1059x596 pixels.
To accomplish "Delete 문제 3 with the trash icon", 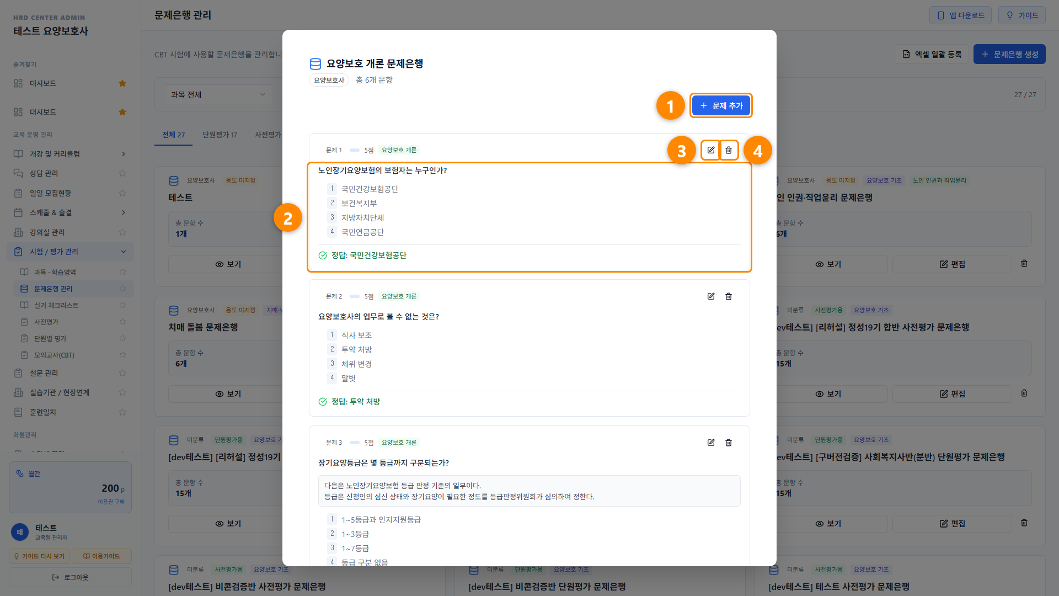I will [x=729, y=443].
